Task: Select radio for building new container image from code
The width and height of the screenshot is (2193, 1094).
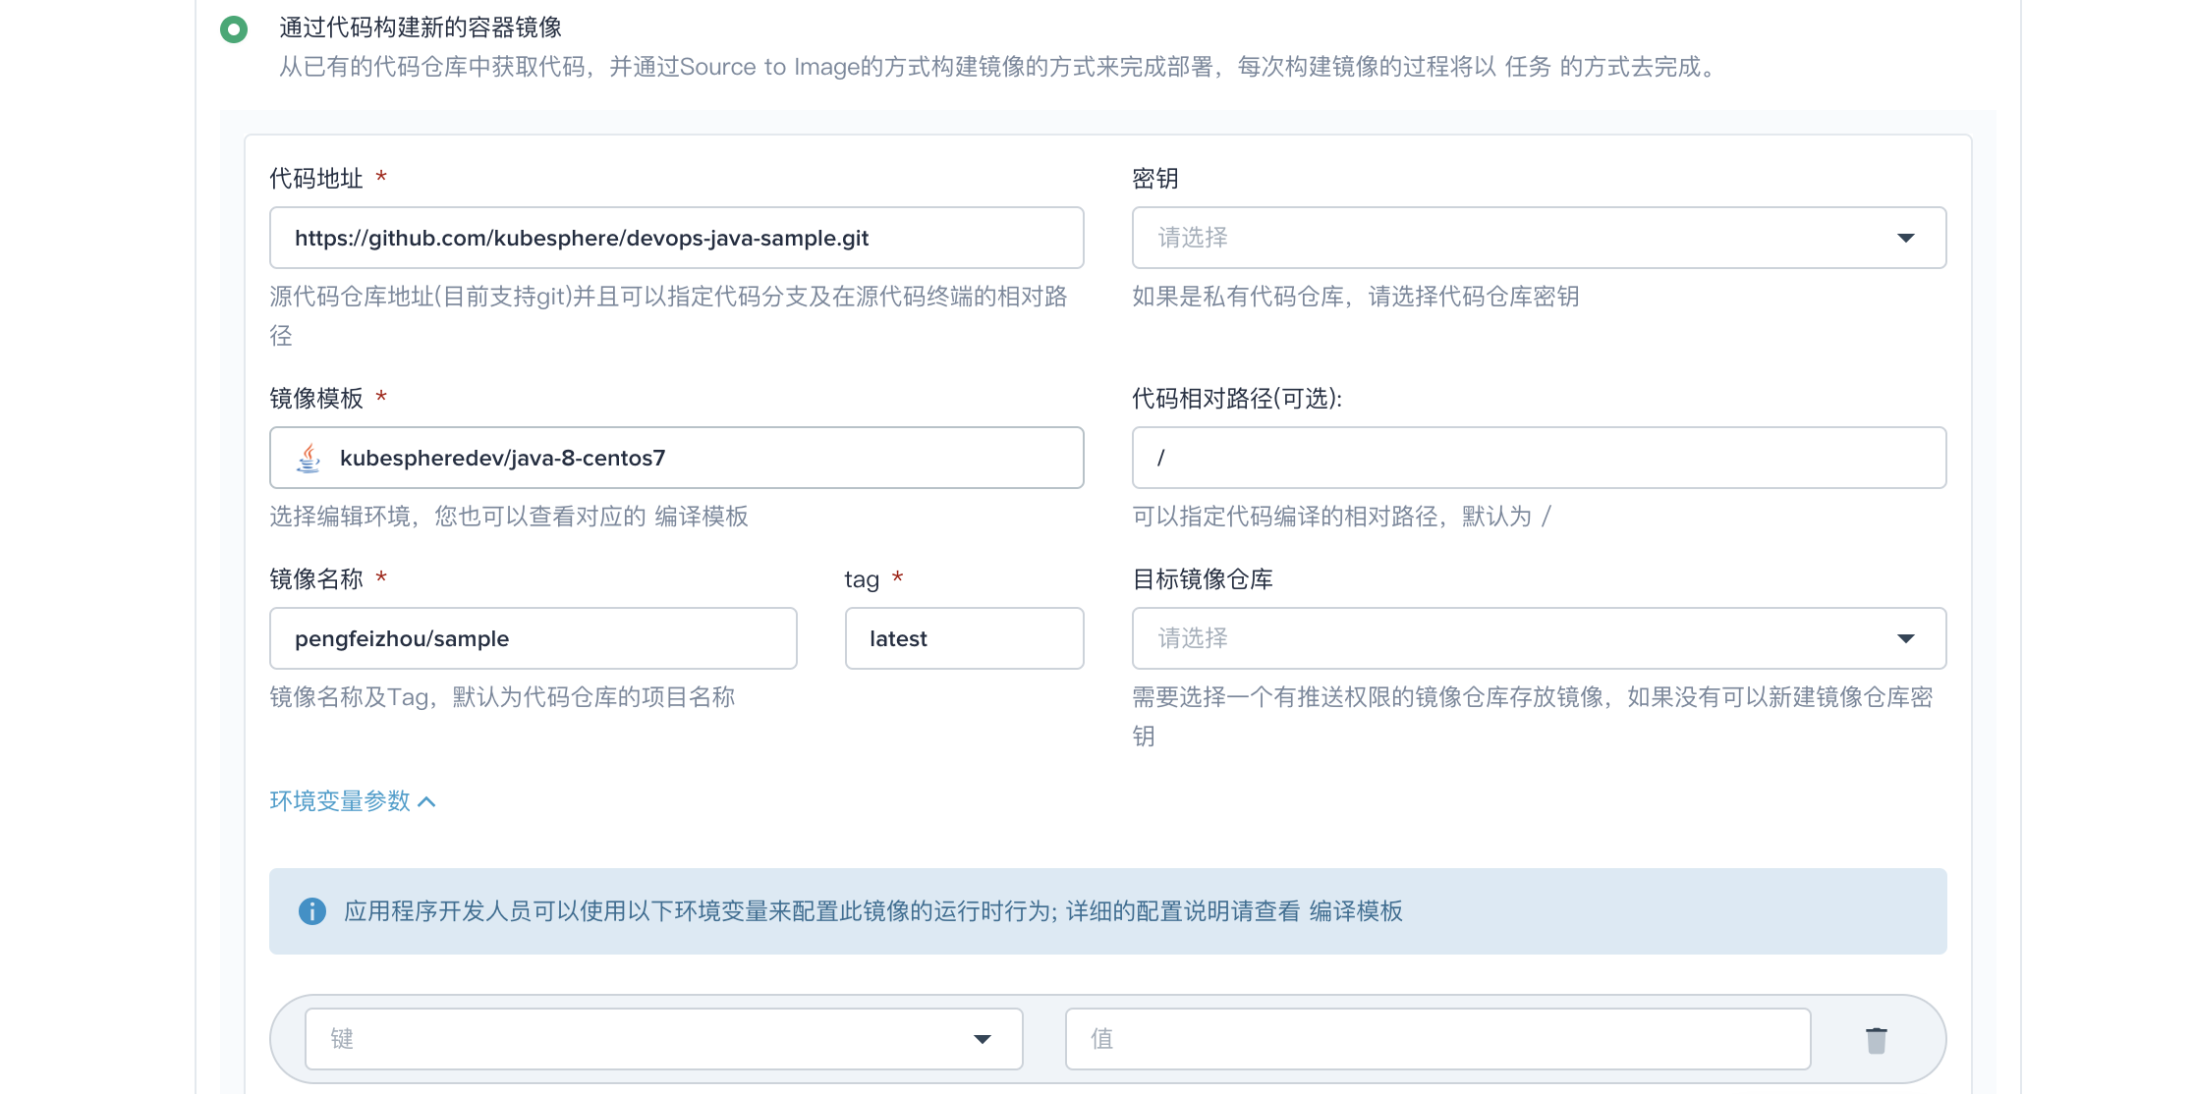Action: 234,29
